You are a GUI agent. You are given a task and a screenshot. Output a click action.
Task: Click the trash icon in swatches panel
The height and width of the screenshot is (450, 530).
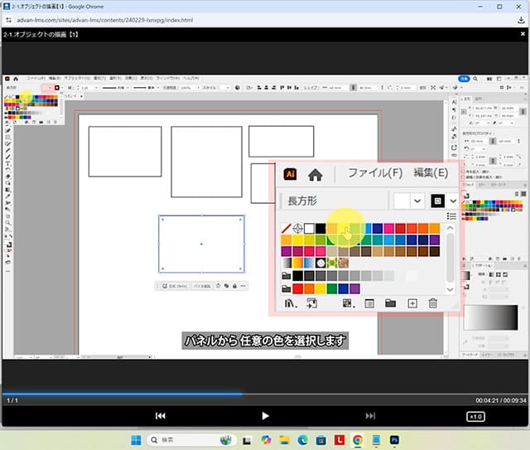(432, 304)
